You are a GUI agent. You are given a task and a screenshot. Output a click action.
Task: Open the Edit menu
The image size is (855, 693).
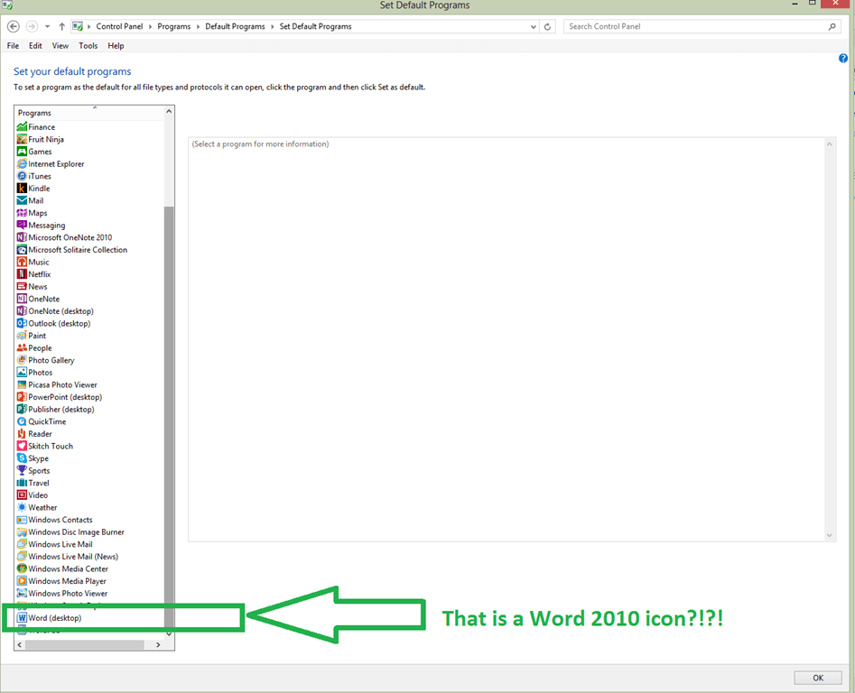click(x=35, y=46)
